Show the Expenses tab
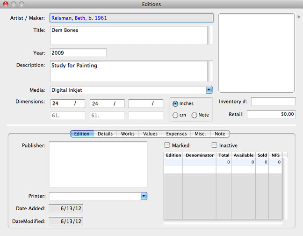 coord(176,134)
